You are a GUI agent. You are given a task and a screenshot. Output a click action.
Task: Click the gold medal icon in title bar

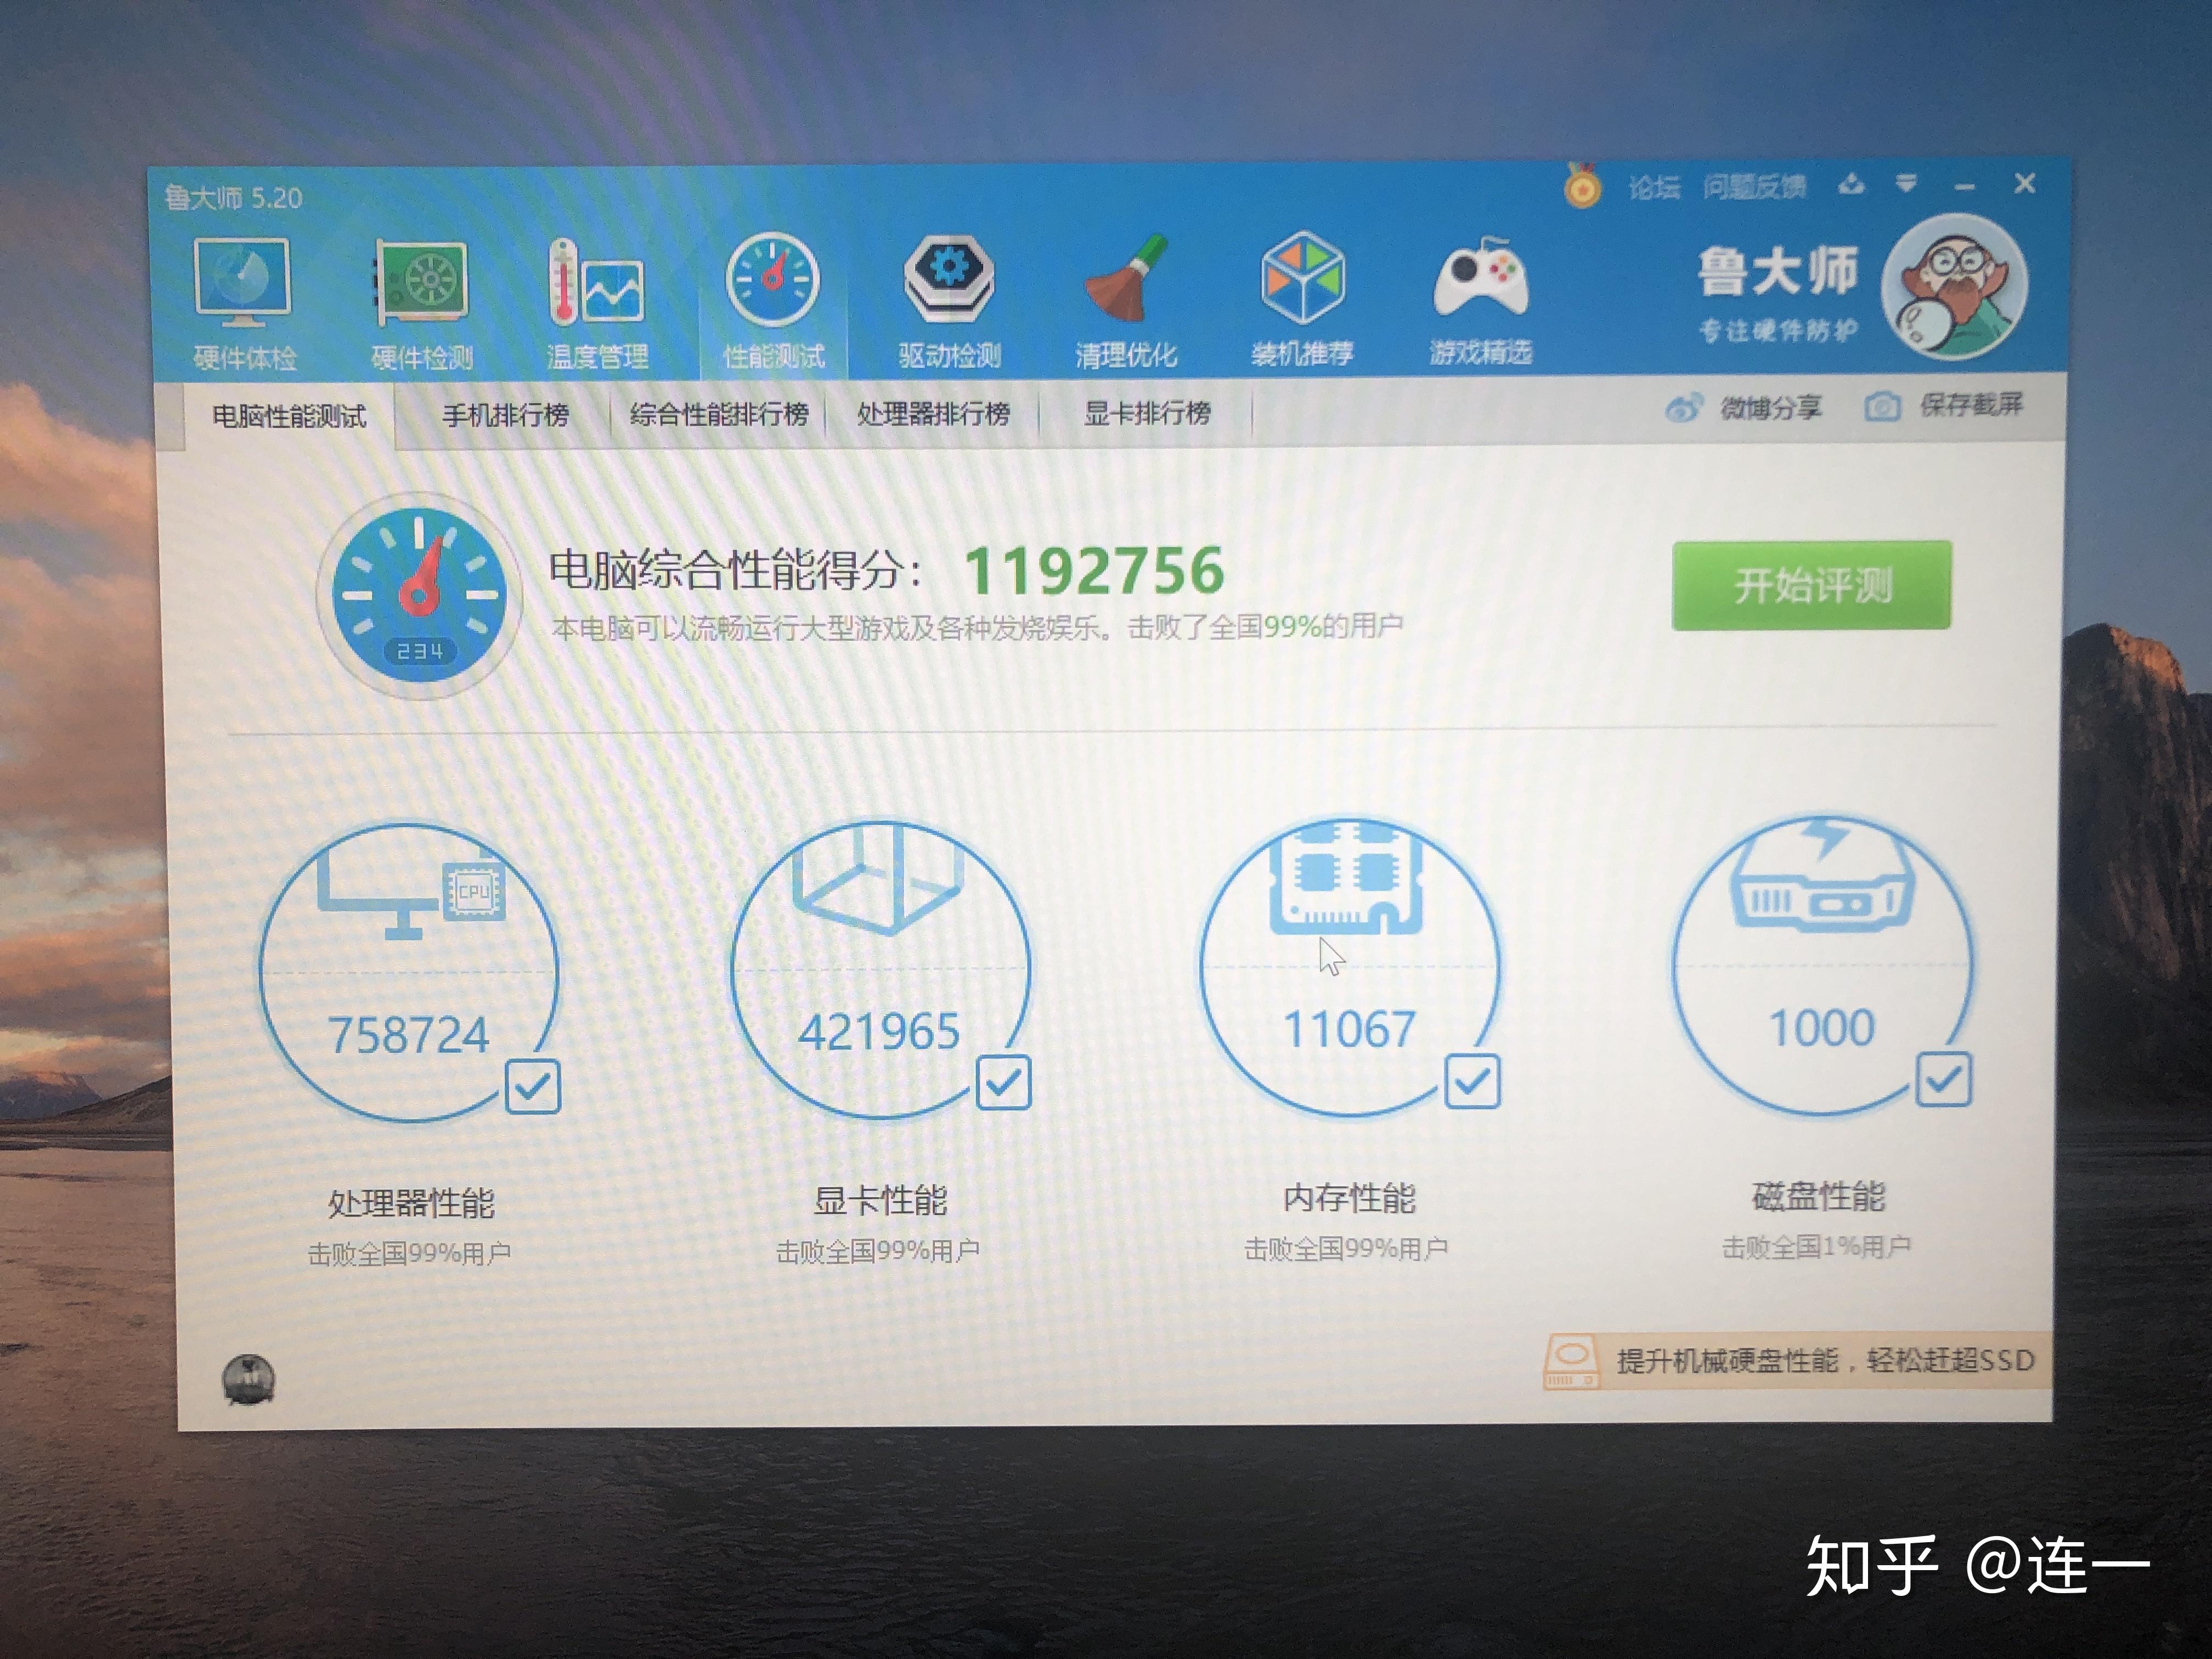[x=1582, y=185]
